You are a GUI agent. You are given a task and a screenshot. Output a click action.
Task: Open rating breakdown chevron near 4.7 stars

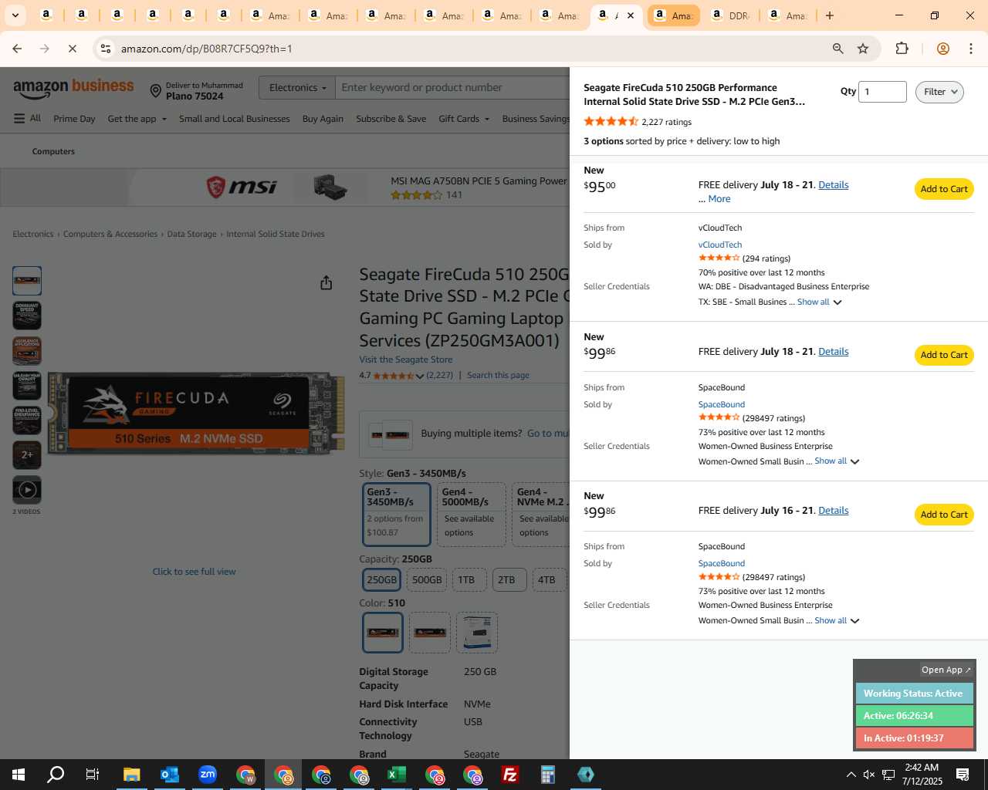pyautogui.click(x=420, y=376)
